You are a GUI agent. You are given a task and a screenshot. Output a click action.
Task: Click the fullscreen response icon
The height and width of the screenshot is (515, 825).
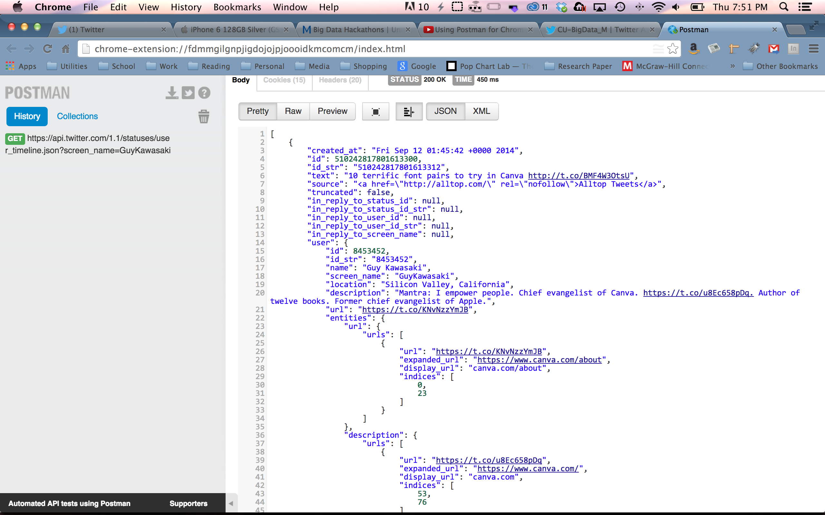[375, 111]
